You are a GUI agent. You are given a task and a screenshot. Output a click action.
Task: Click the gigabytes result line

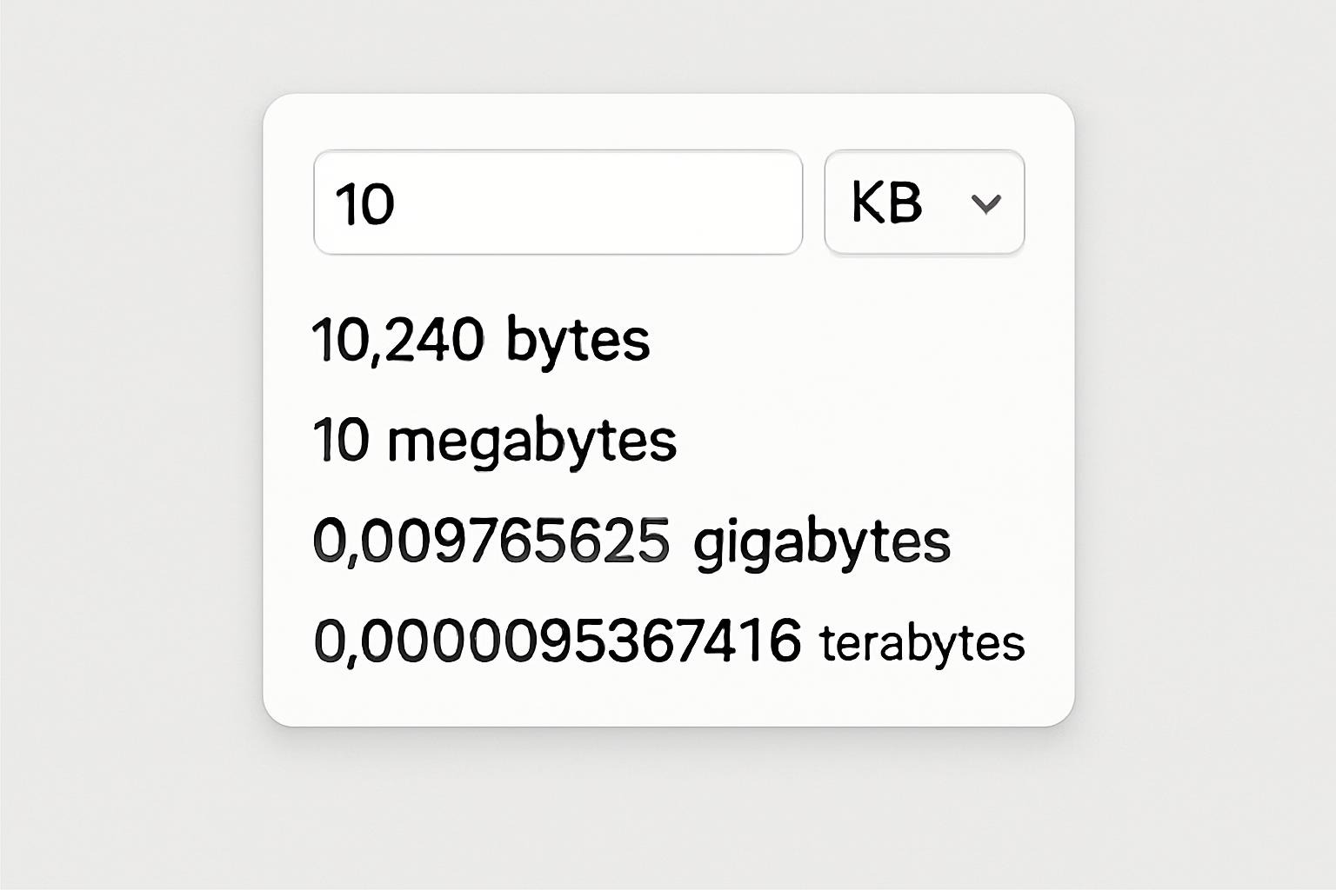pos(632,541)
